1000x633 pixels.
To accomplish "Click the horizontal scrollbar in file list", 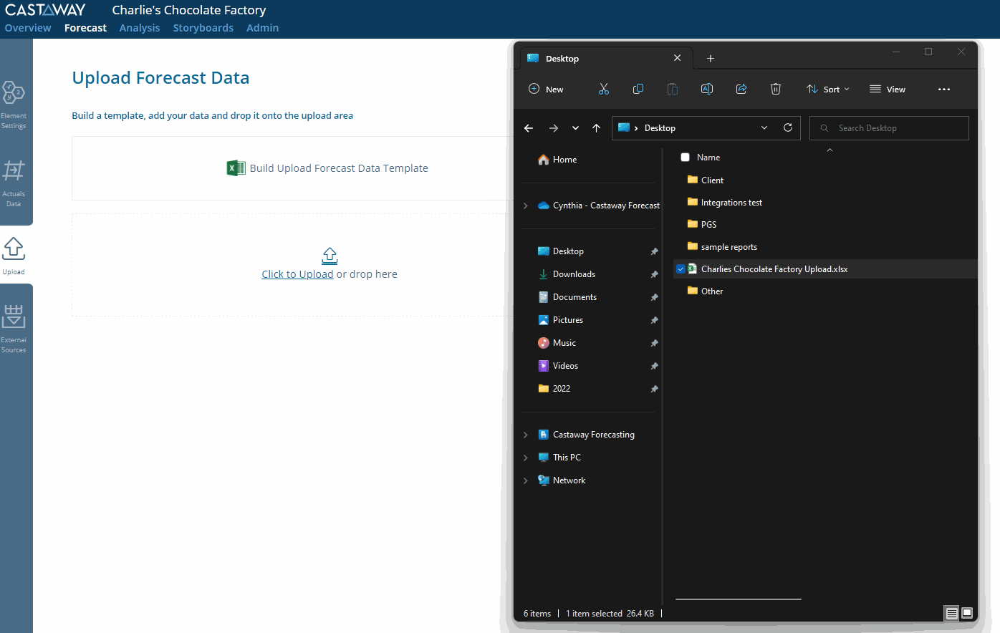I will pyautogui.click(x=738, y=599).
